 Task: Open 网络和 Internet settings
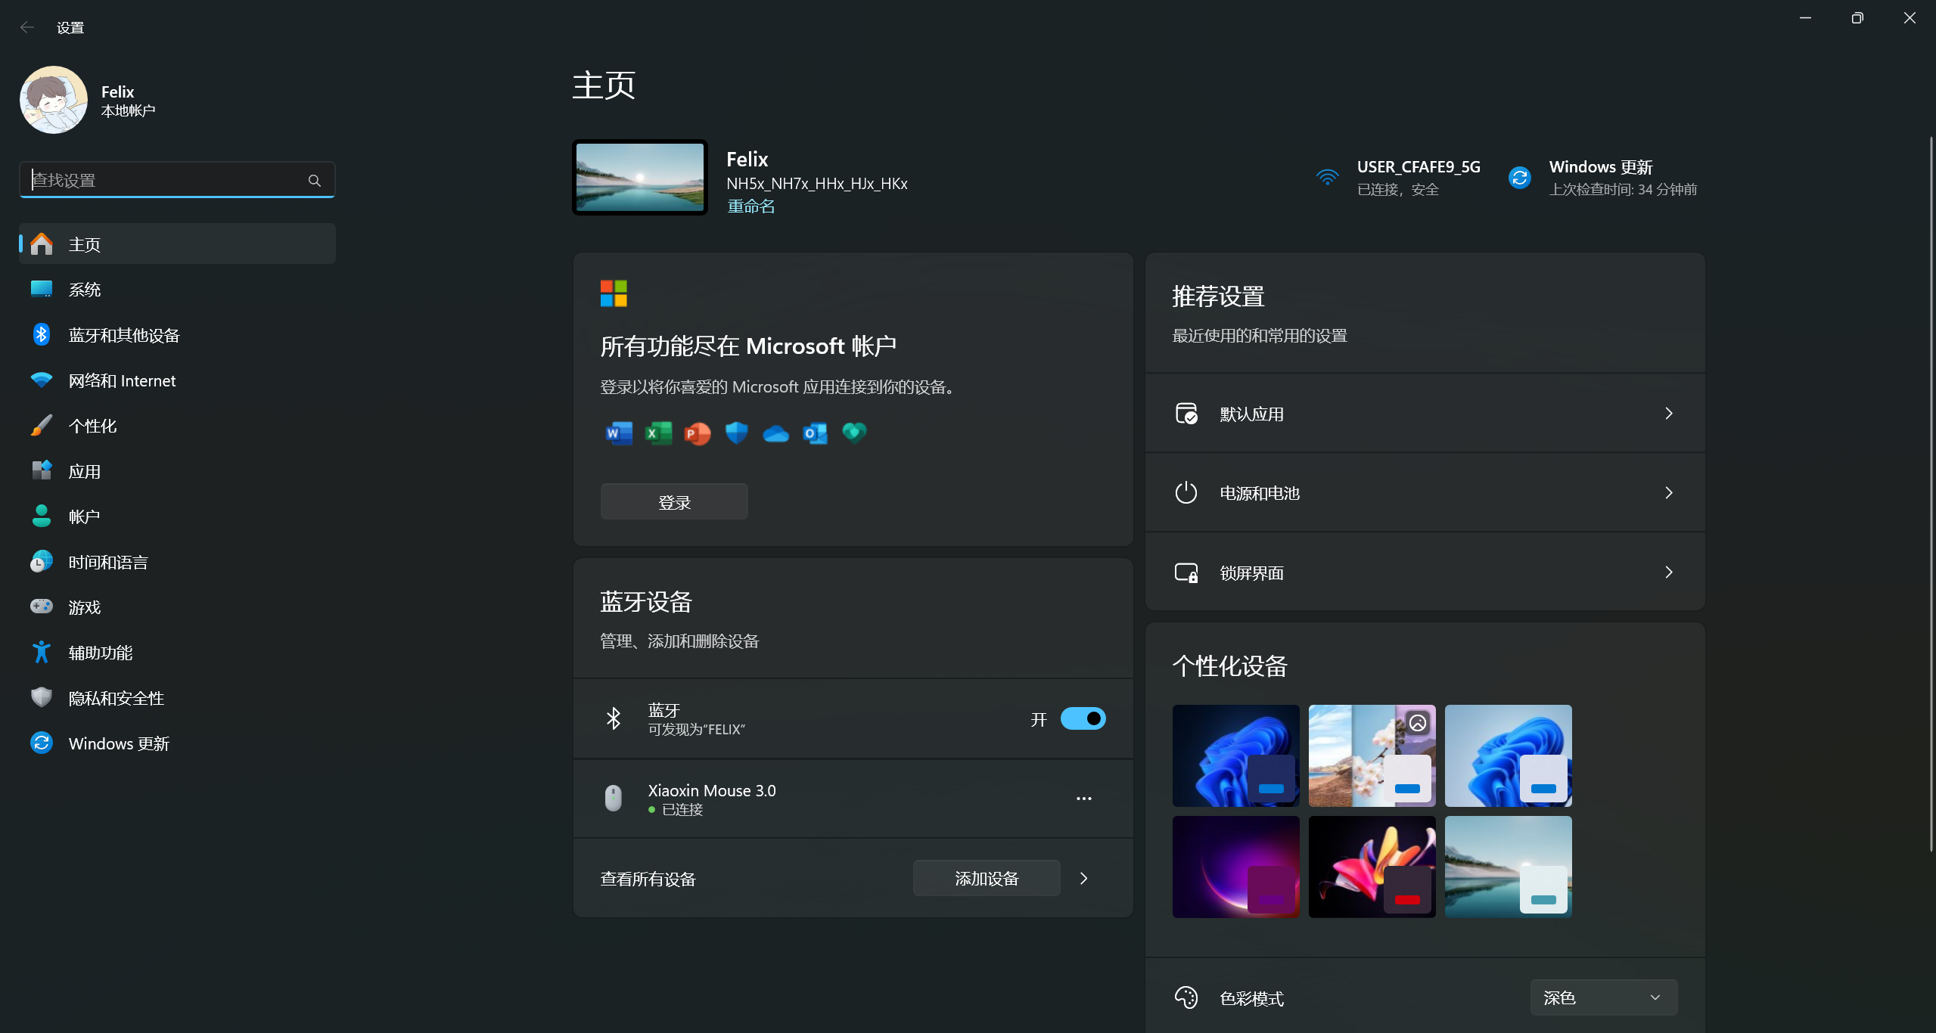(121, 380)
